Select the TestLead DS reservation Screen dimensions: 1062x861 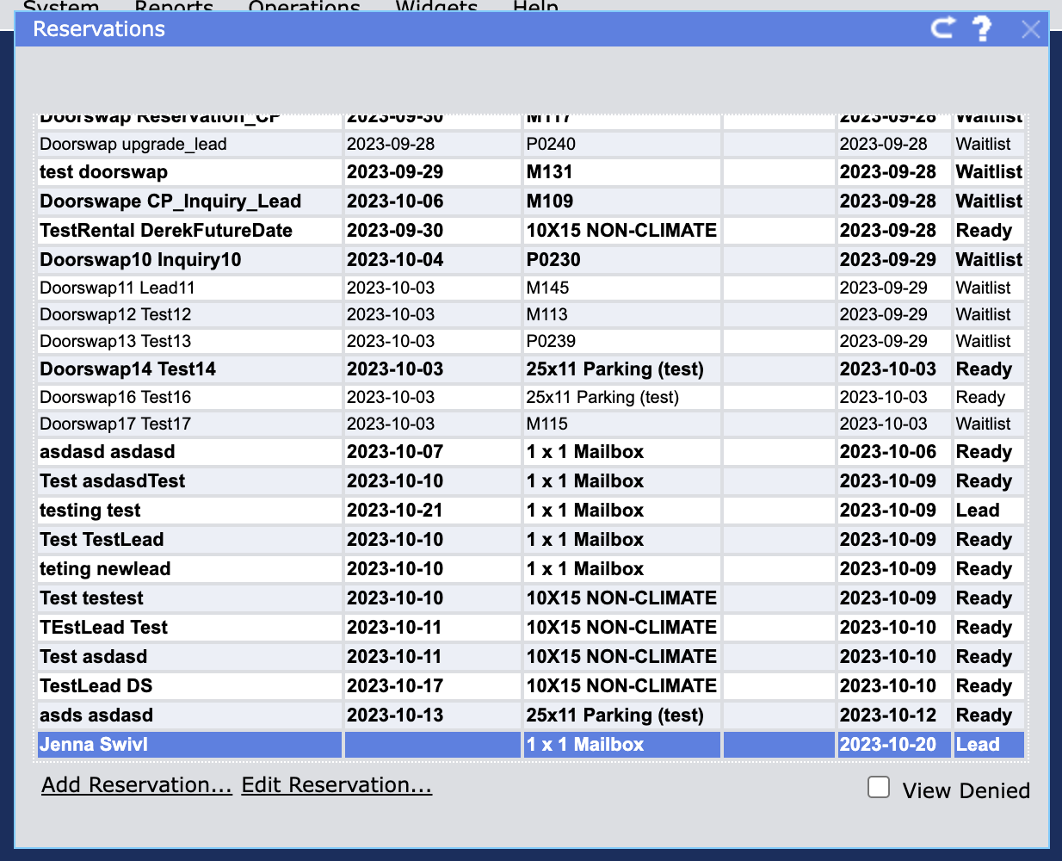point(96,686)
